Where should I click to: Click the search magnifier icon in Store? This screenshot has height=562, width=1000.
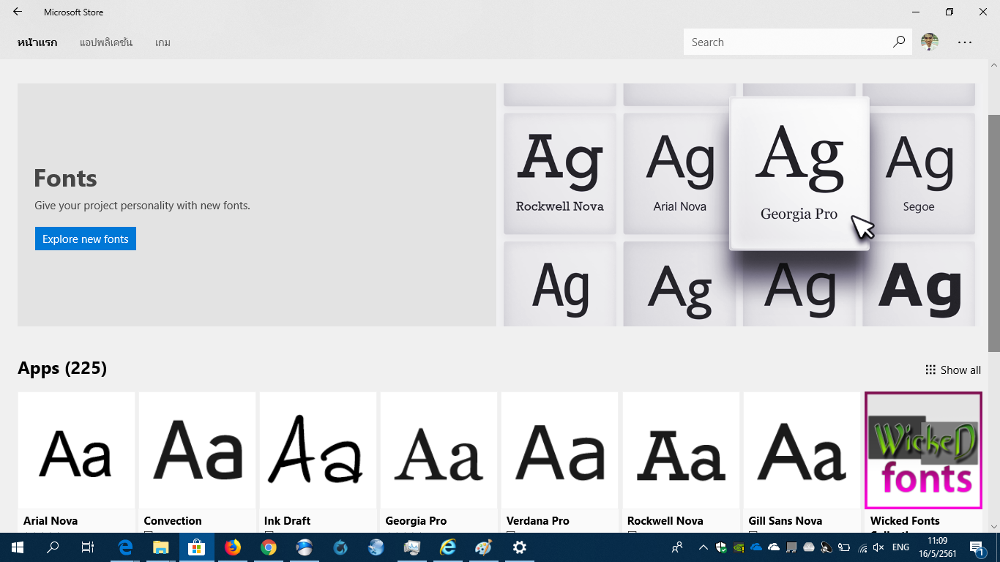coord(899,42)
